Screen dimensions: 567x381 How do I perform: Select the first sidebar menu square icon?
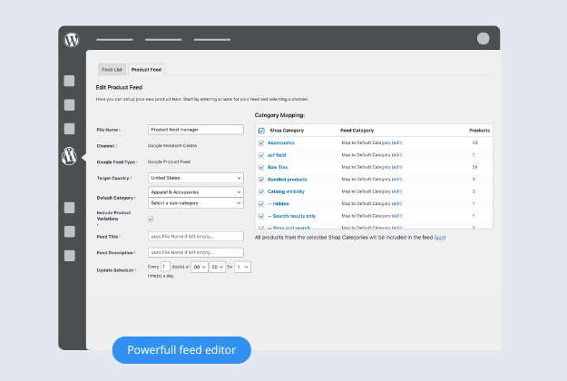(x=70, y=81)
